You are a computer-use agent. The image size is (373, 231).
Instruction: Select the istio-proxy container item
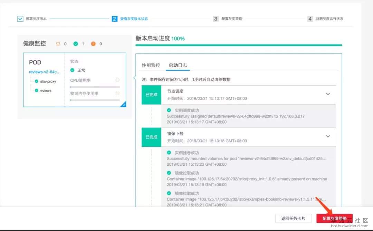click(x=48, y=81)
